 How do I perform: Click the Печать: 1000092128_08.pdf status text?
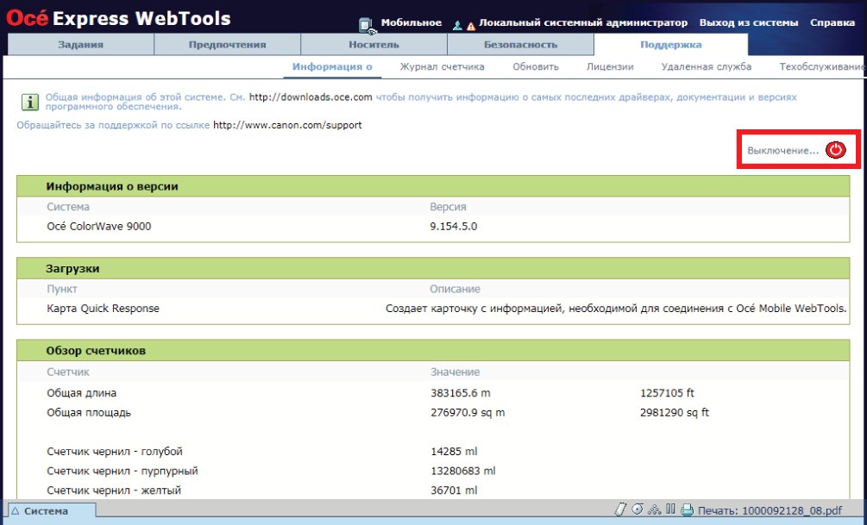point(770,510)
